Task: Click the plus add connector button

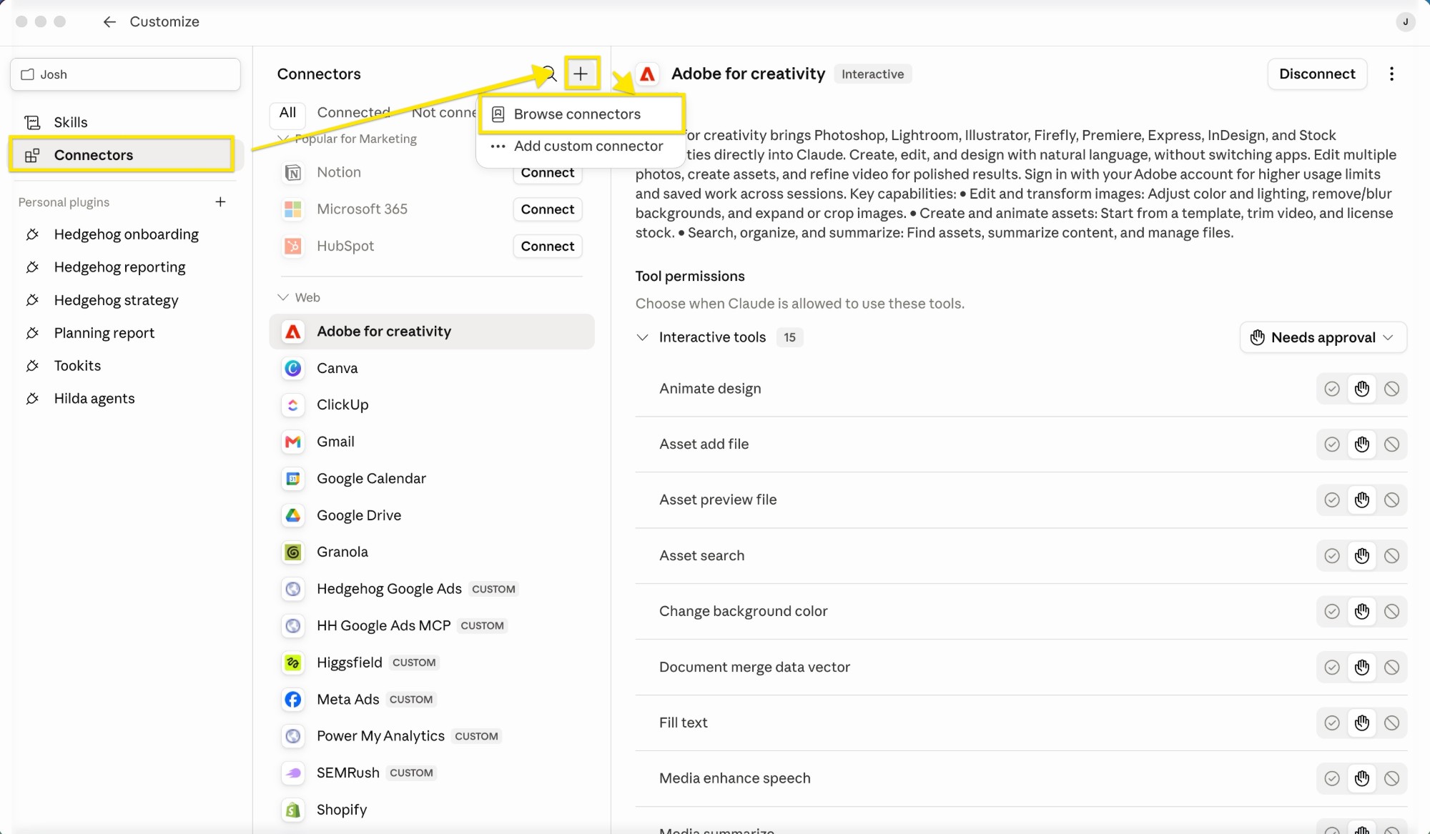Action: (x=581, y=74)
